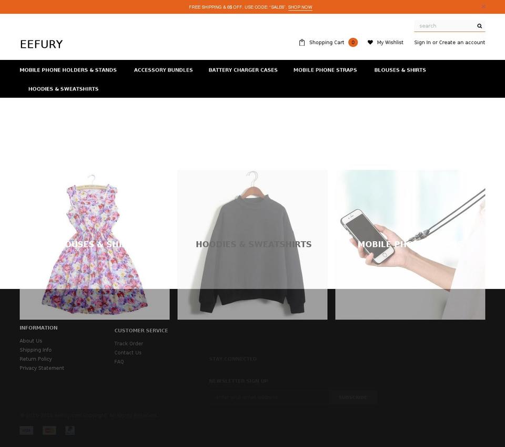This screenshot has width=505, height=447.
Task: Click Create an account link
Action: click(x=462, y=43)
